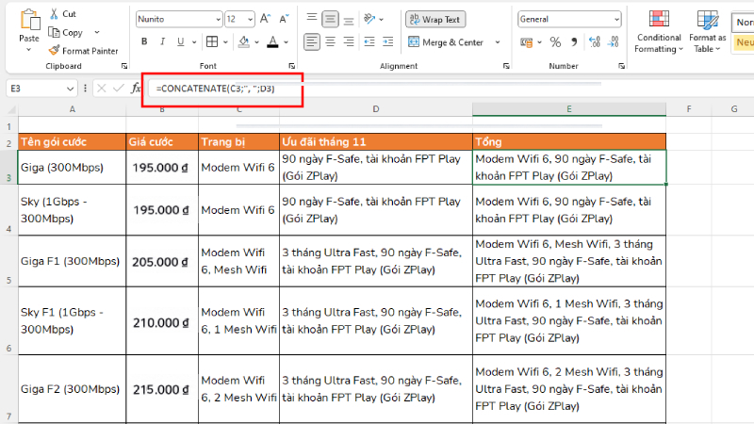
Task: Apply red font color
Action: coord(272,41)
